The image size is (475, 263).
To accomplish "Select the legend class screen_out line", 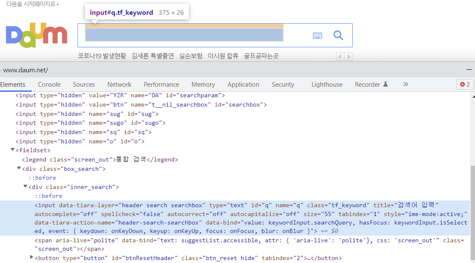I will click(x=100, y=159).
